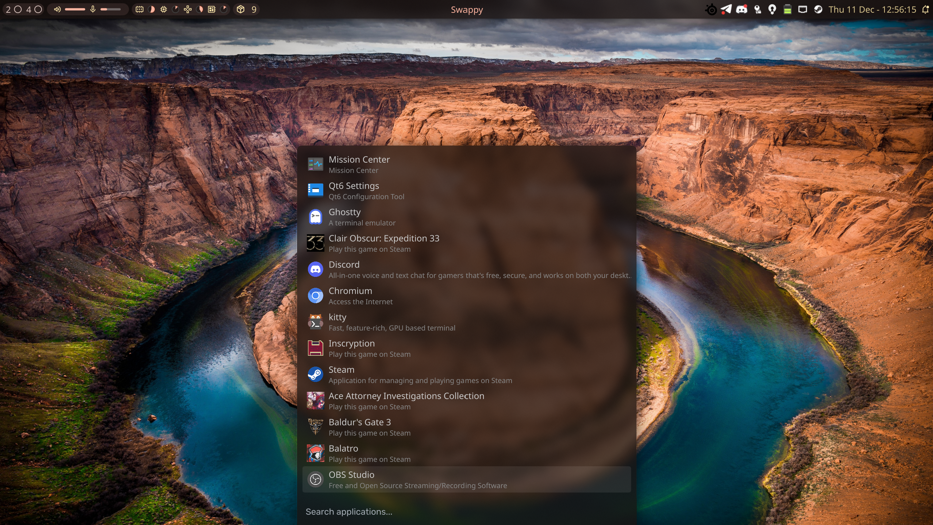Image resolution: width=933 pixels, height=525 pixels.
Task: Click the Discord app icon in launcher
Action: [315, 270]
